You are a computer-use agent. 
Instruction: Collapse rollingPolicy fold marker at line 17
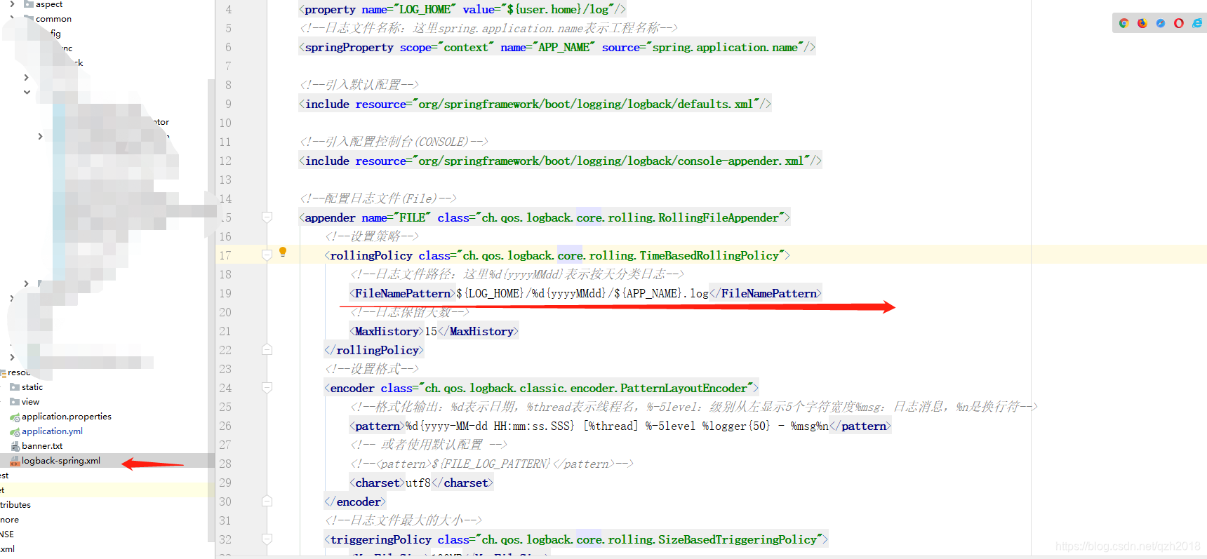pos(267,255)
